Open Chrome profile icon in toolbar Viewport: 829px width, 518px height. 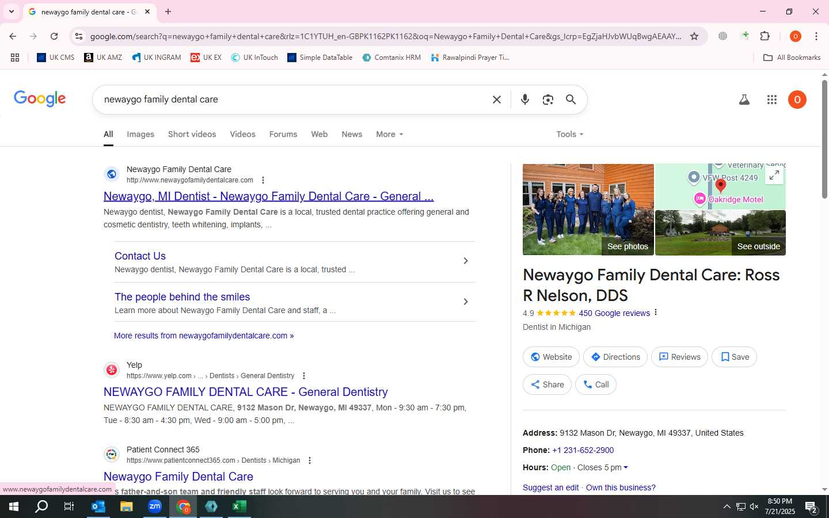tap(796, 36)
